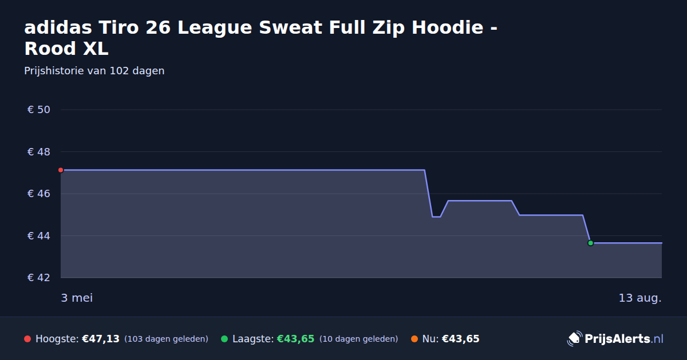This screenshot has height=360, width=687.
Task: Click the 13 aug. end date label
Action: (x=640, y=298)
